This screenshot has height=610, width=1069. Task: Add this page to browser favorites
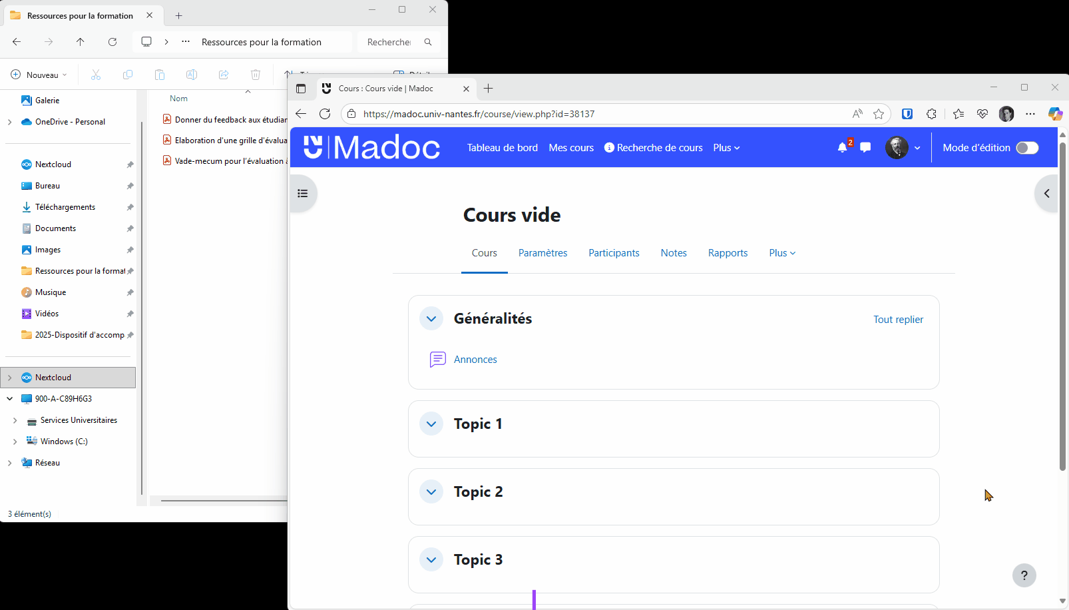point(879,114)
